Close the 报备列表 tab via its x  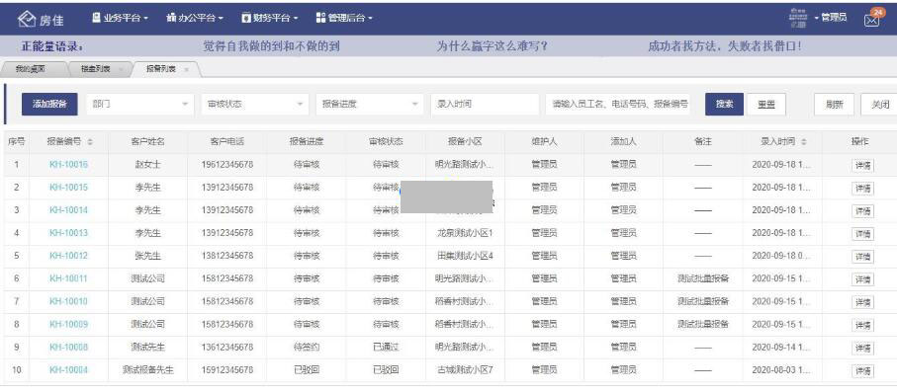187,69
